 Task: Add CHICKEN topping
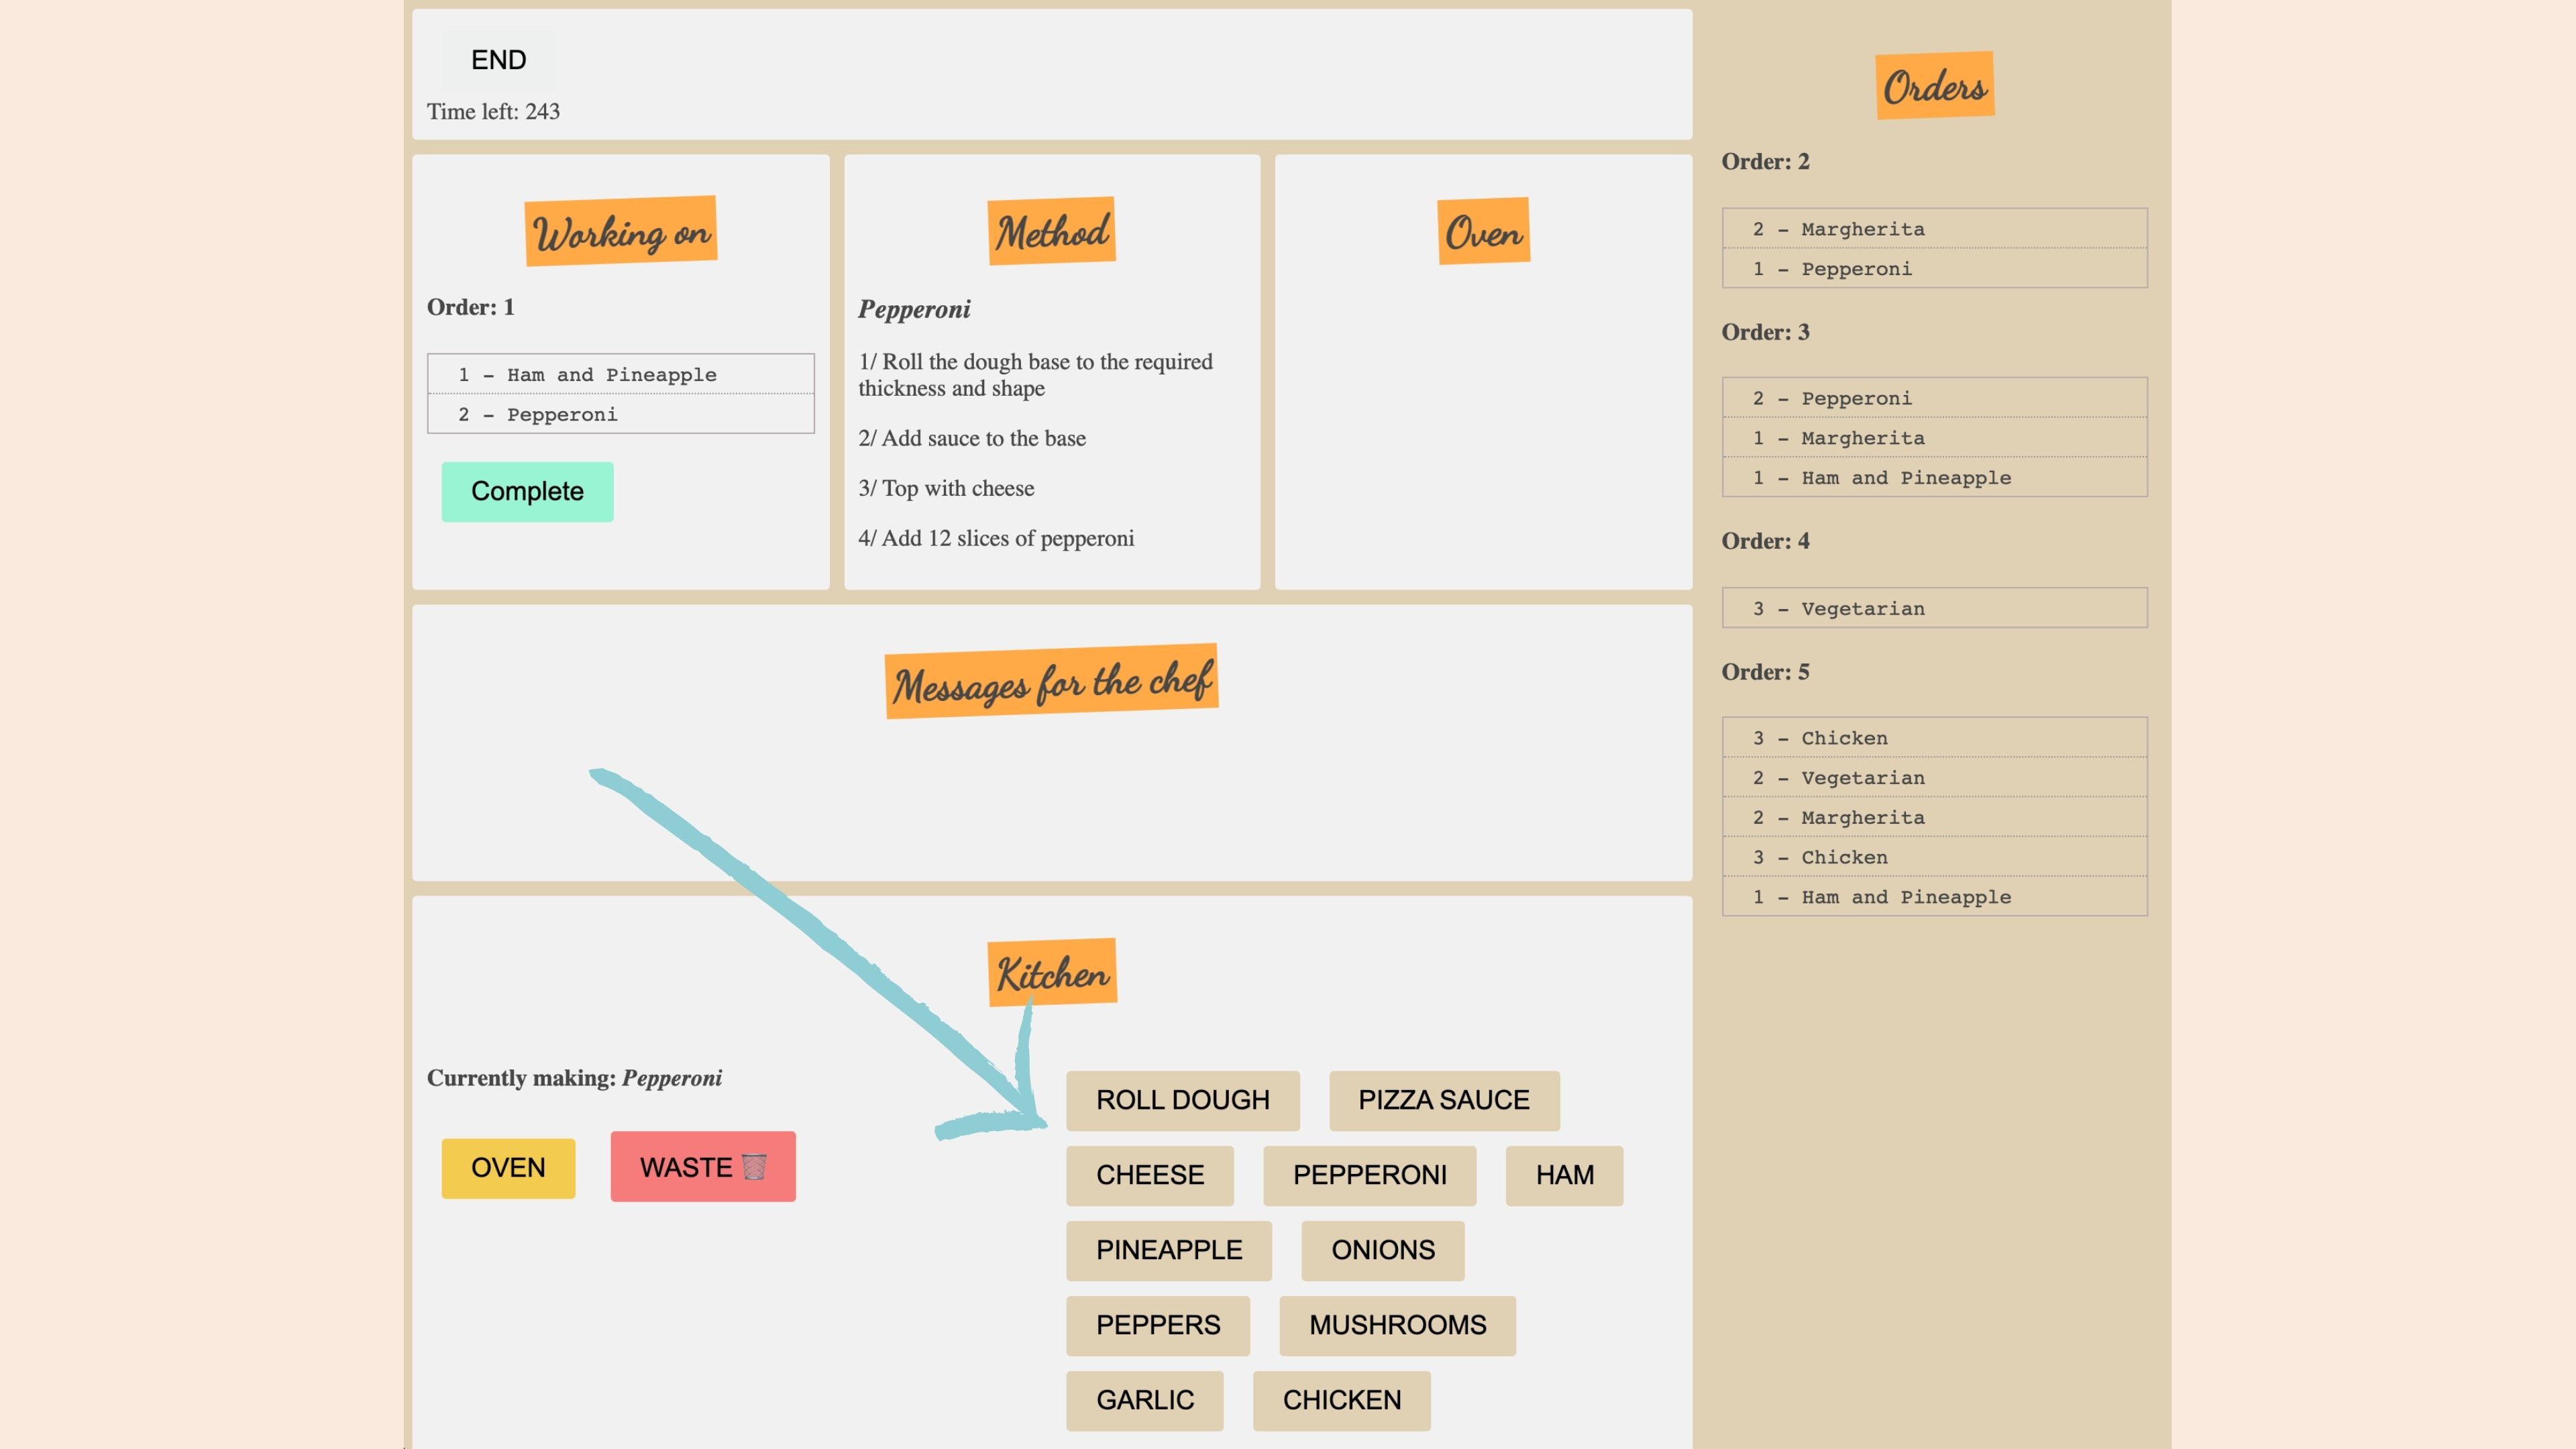click(x=1341, y=1400)
